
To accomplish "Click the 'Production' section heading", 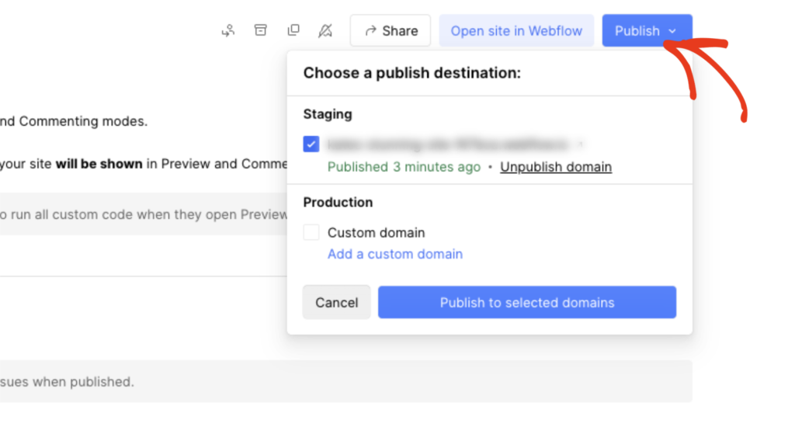I will coord(338,203).
